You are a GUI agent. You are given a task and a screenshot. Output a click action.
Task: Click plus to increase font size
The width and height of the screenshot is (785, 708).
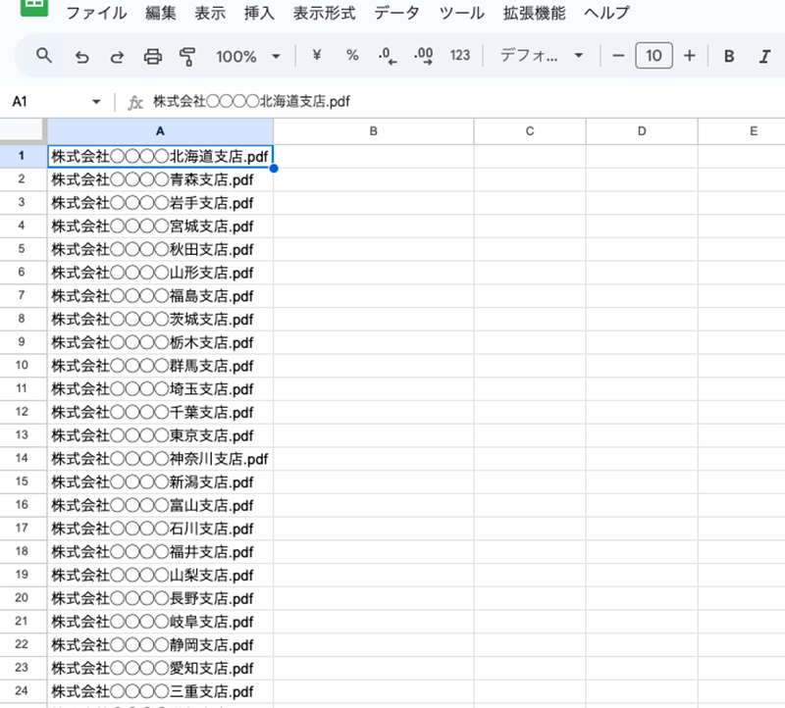click(x=689, y=56)
